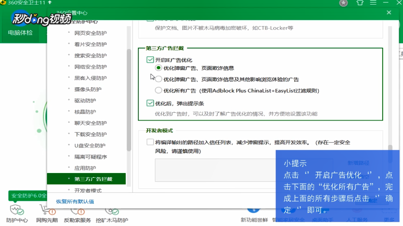Select 核晶防护 in sidebar
The image size is (403, 226).
pos(85,112)
